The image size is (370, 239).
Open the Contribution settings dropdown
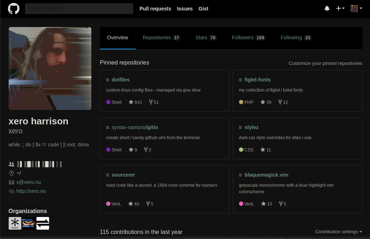(x=338, y=232)
